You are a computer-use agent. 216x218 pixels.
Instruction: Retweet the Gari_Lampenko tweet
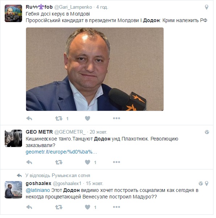(x=59, y=118)
